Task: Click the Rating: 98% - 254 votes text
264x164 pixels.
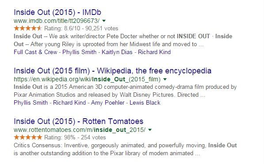Action: click(75, 137)
